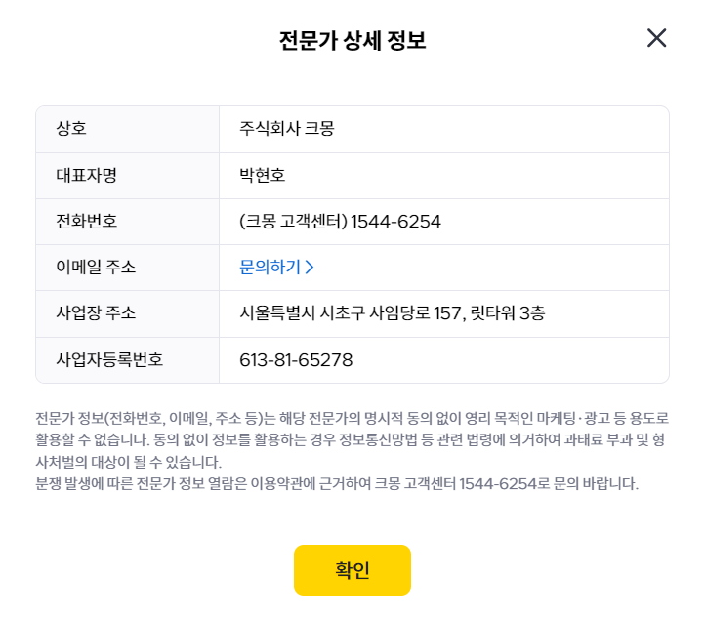Select the 사업자등록번호 label cell
Screen dimensions: 705x621
click(127, 360)
